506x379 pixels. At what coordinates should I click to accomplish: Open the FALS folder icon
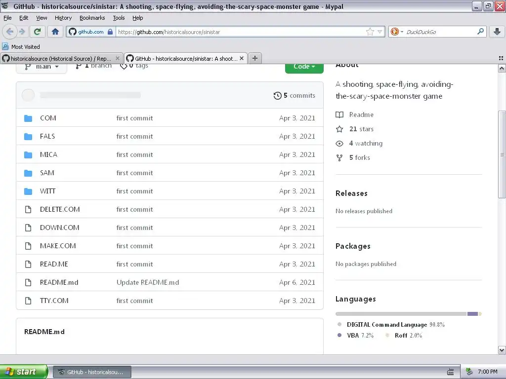(x=28, y=137)
